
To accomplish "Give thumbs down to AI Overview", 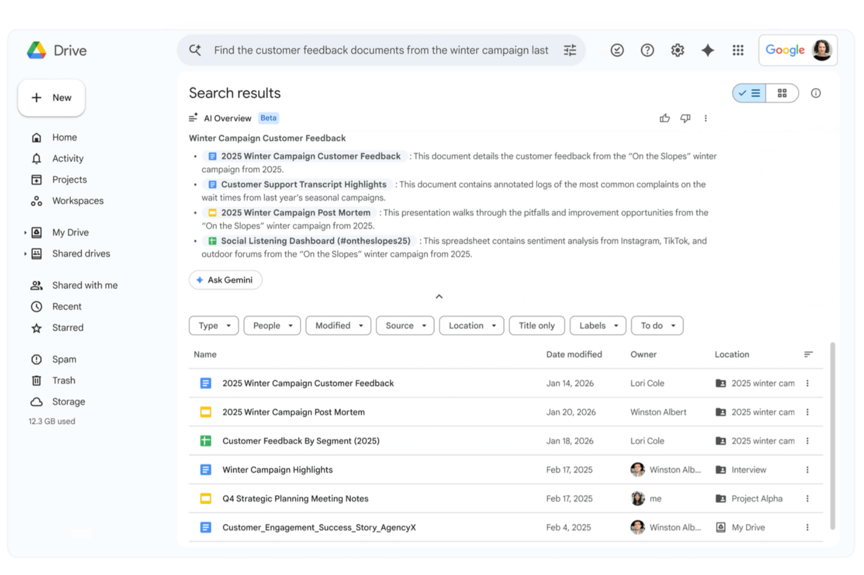I will click(x=685, y=118).
